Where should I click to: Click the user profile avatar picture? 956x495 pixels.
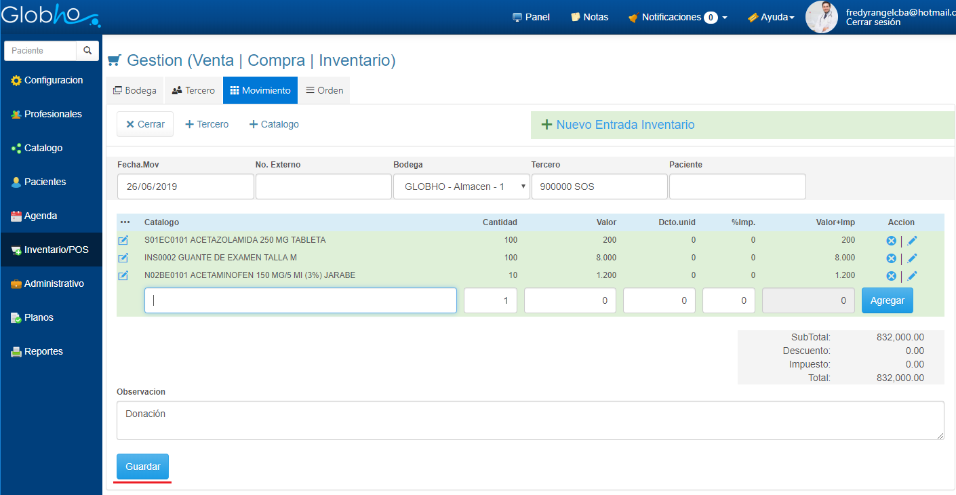tap(822, 17)
